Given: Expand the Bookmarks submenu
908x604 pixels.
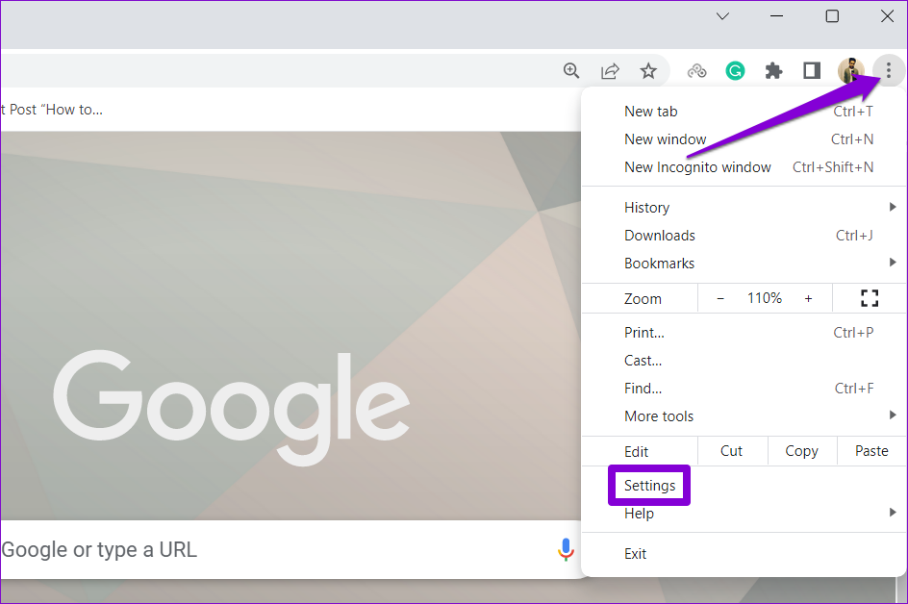Looking at the screenshot, I should (x=744, y=263).
